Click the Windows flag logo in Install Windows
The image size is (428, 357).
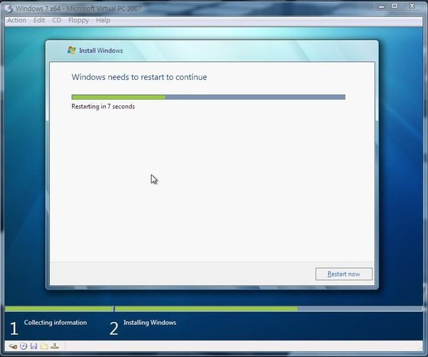[x=72, y=50]
